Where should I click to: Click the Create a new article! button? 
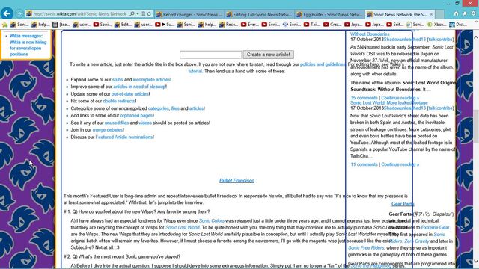[x=268, y=55]
